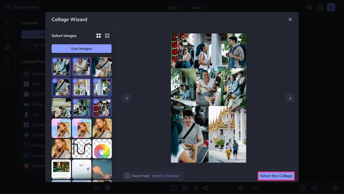This screenshot has width=344, height=194.
Task: Open the layers icon in bottom bar
Action: [97, 188]
